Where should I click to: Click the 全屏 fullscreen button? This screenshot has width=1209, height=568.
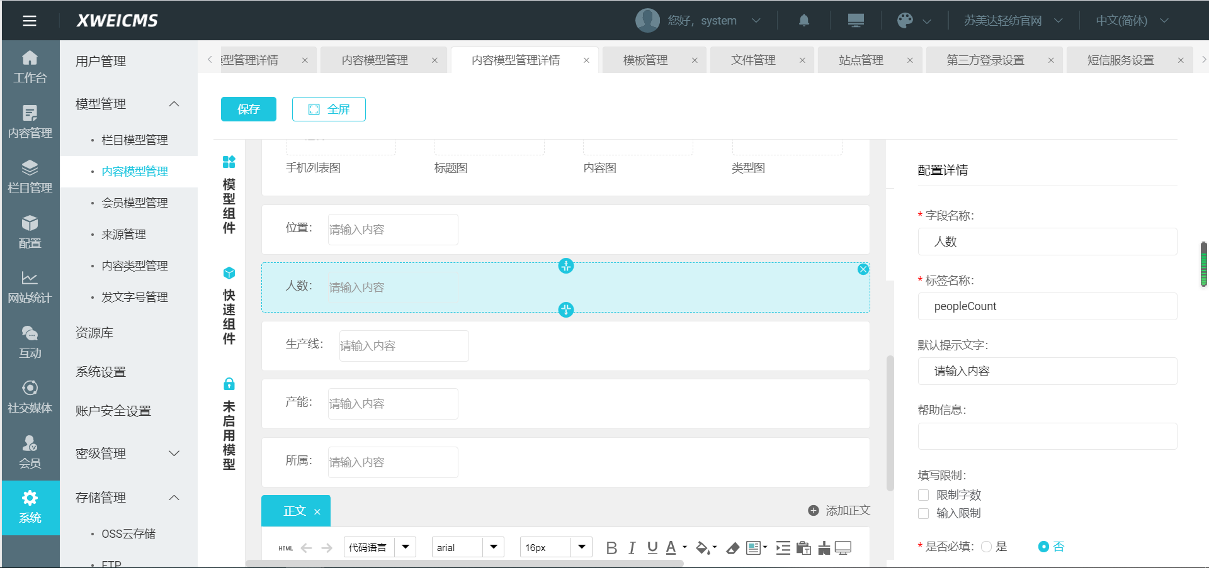pos(329,109)
